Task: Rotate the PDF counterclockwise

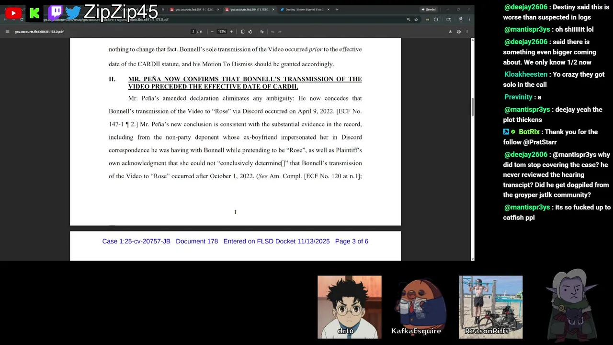Action: [x=250, y=32]
